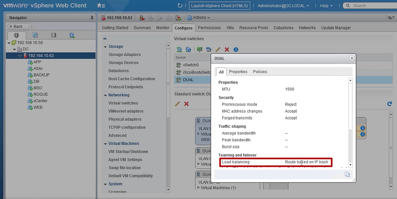Click the blue info icon in switches toolbar
This screenshot has width=397, height=199.
(x=236, y=49)
